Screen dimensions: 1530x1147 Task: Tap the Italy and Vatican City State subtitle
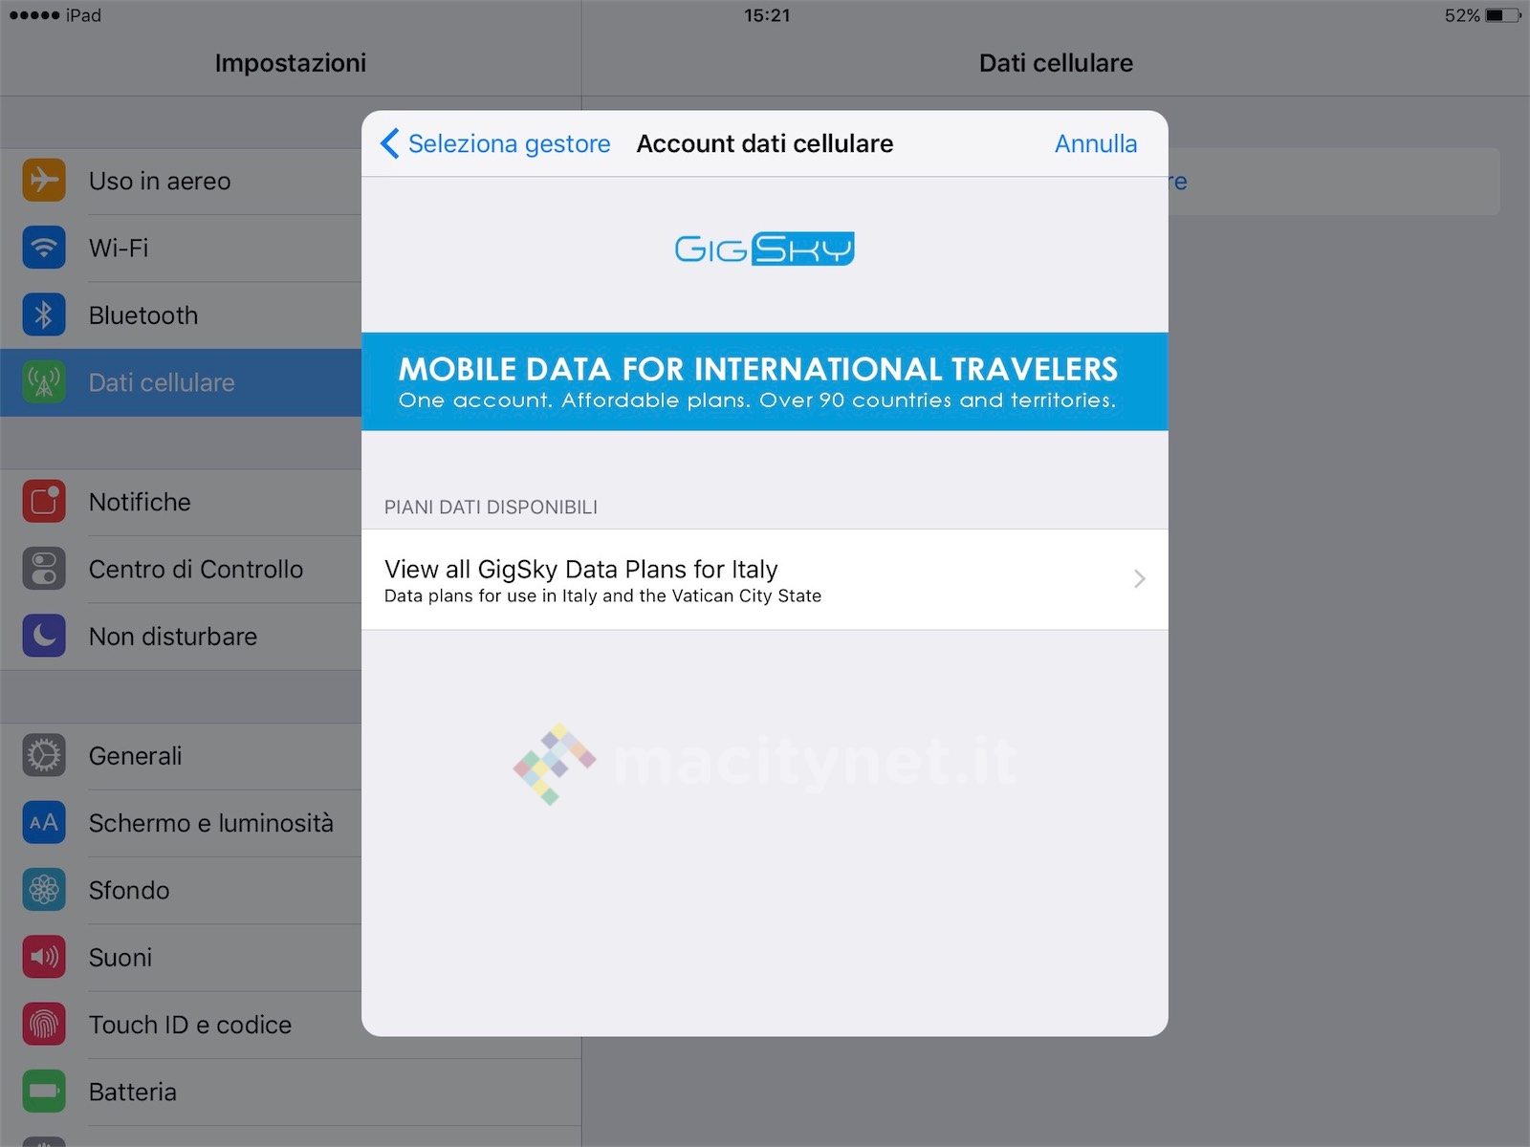(602, 595)
